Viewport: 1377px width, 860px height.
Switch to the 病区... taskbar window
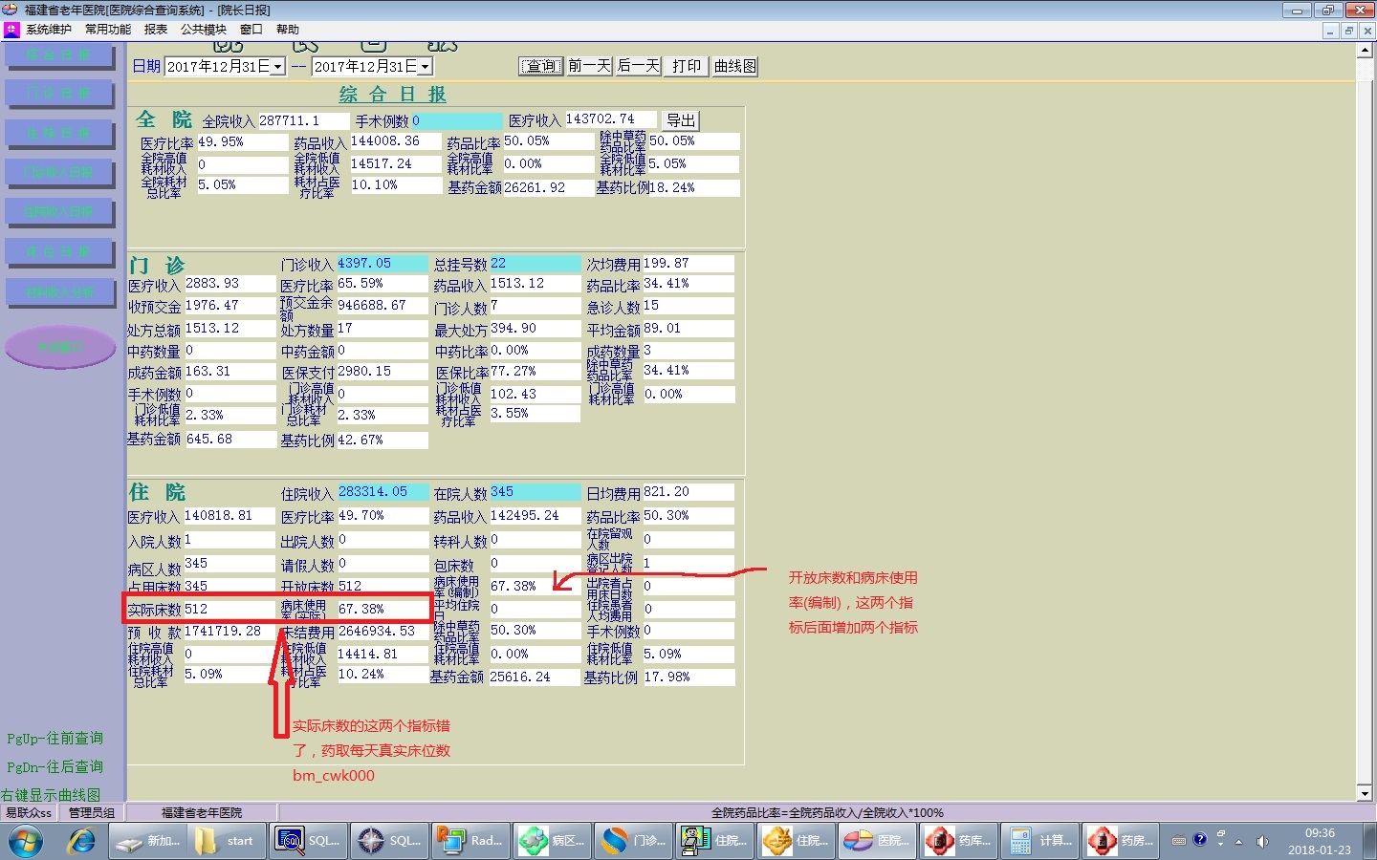pyautogui.click(x=551, y=841)
